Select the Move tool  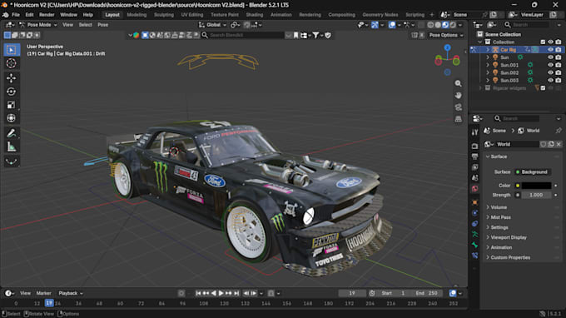pos(11,78)
